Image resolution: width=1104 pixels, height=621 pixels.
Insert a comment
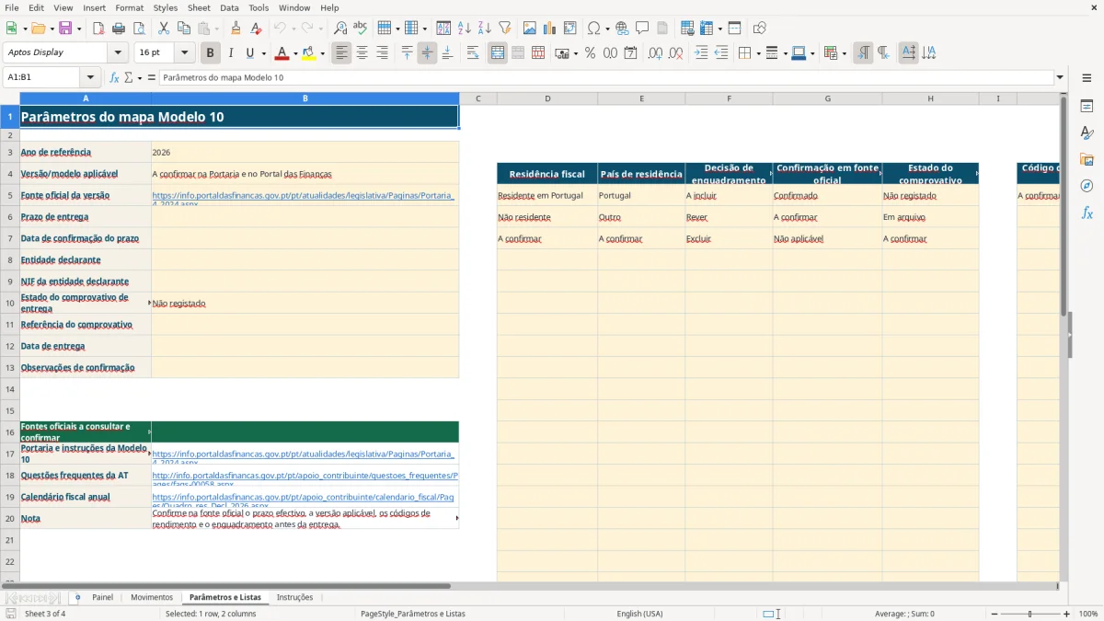click(642, 29)
